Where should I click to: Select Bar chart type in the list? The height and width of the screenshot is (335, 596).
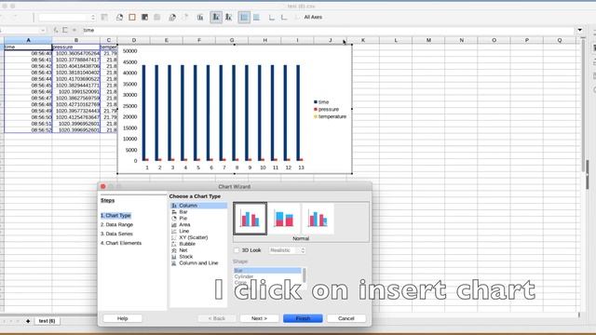click(x=198, y=212)
